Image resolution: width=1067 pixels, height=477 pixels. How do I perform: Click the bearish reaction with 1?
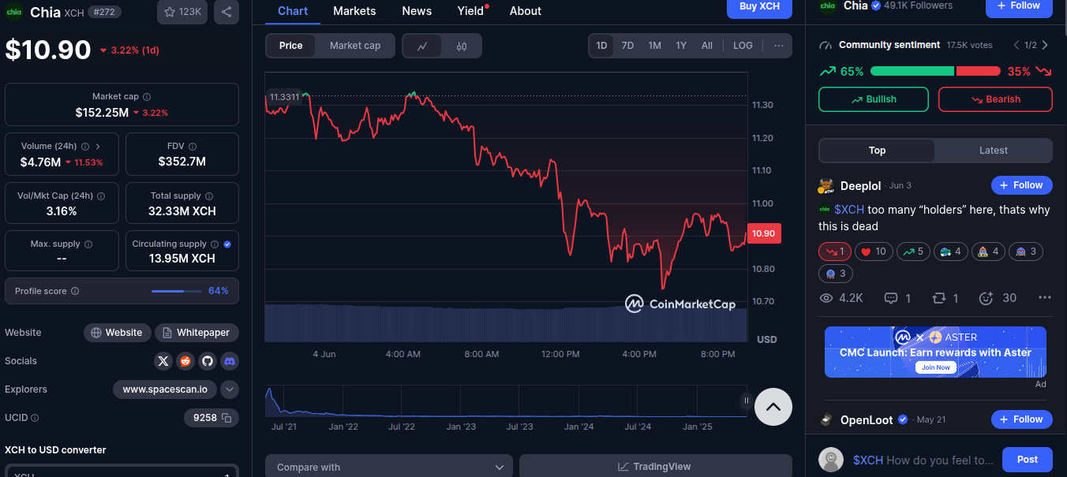[835, 252]
